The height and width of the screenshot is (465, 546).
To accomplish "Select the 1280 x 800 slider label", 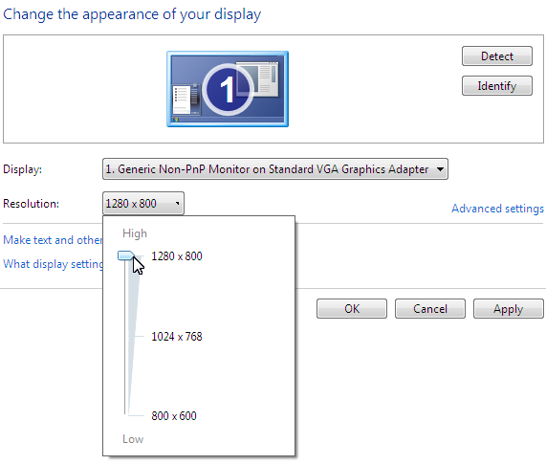I will coord(177,256).
